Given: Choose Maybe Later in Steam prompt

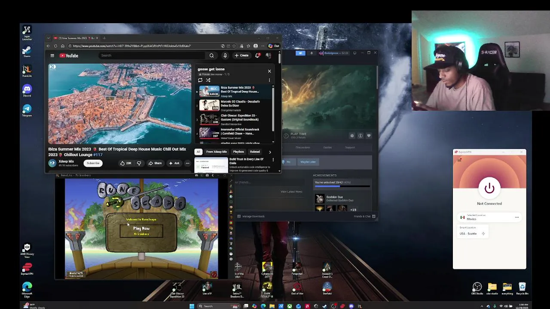Looking at the screenshot, I should (308, 162).
